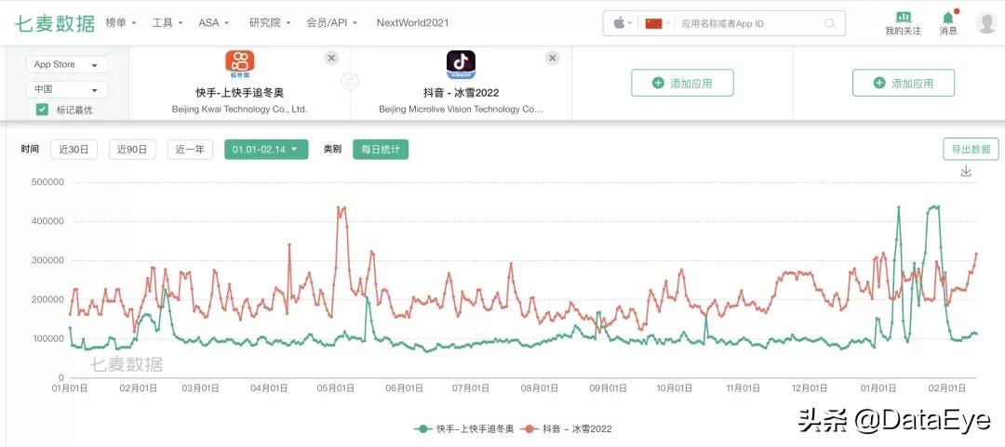Remove 快手 from comparison

pos(331,59)
